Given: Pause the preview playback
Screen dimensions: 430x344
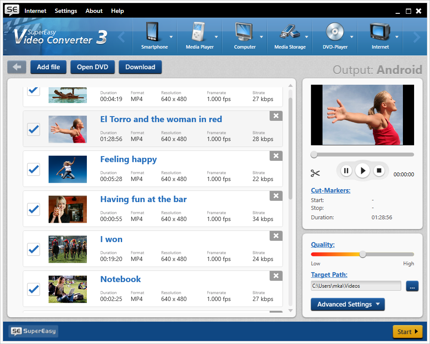Looking at the screenshot, I should (x=346, y=171).
